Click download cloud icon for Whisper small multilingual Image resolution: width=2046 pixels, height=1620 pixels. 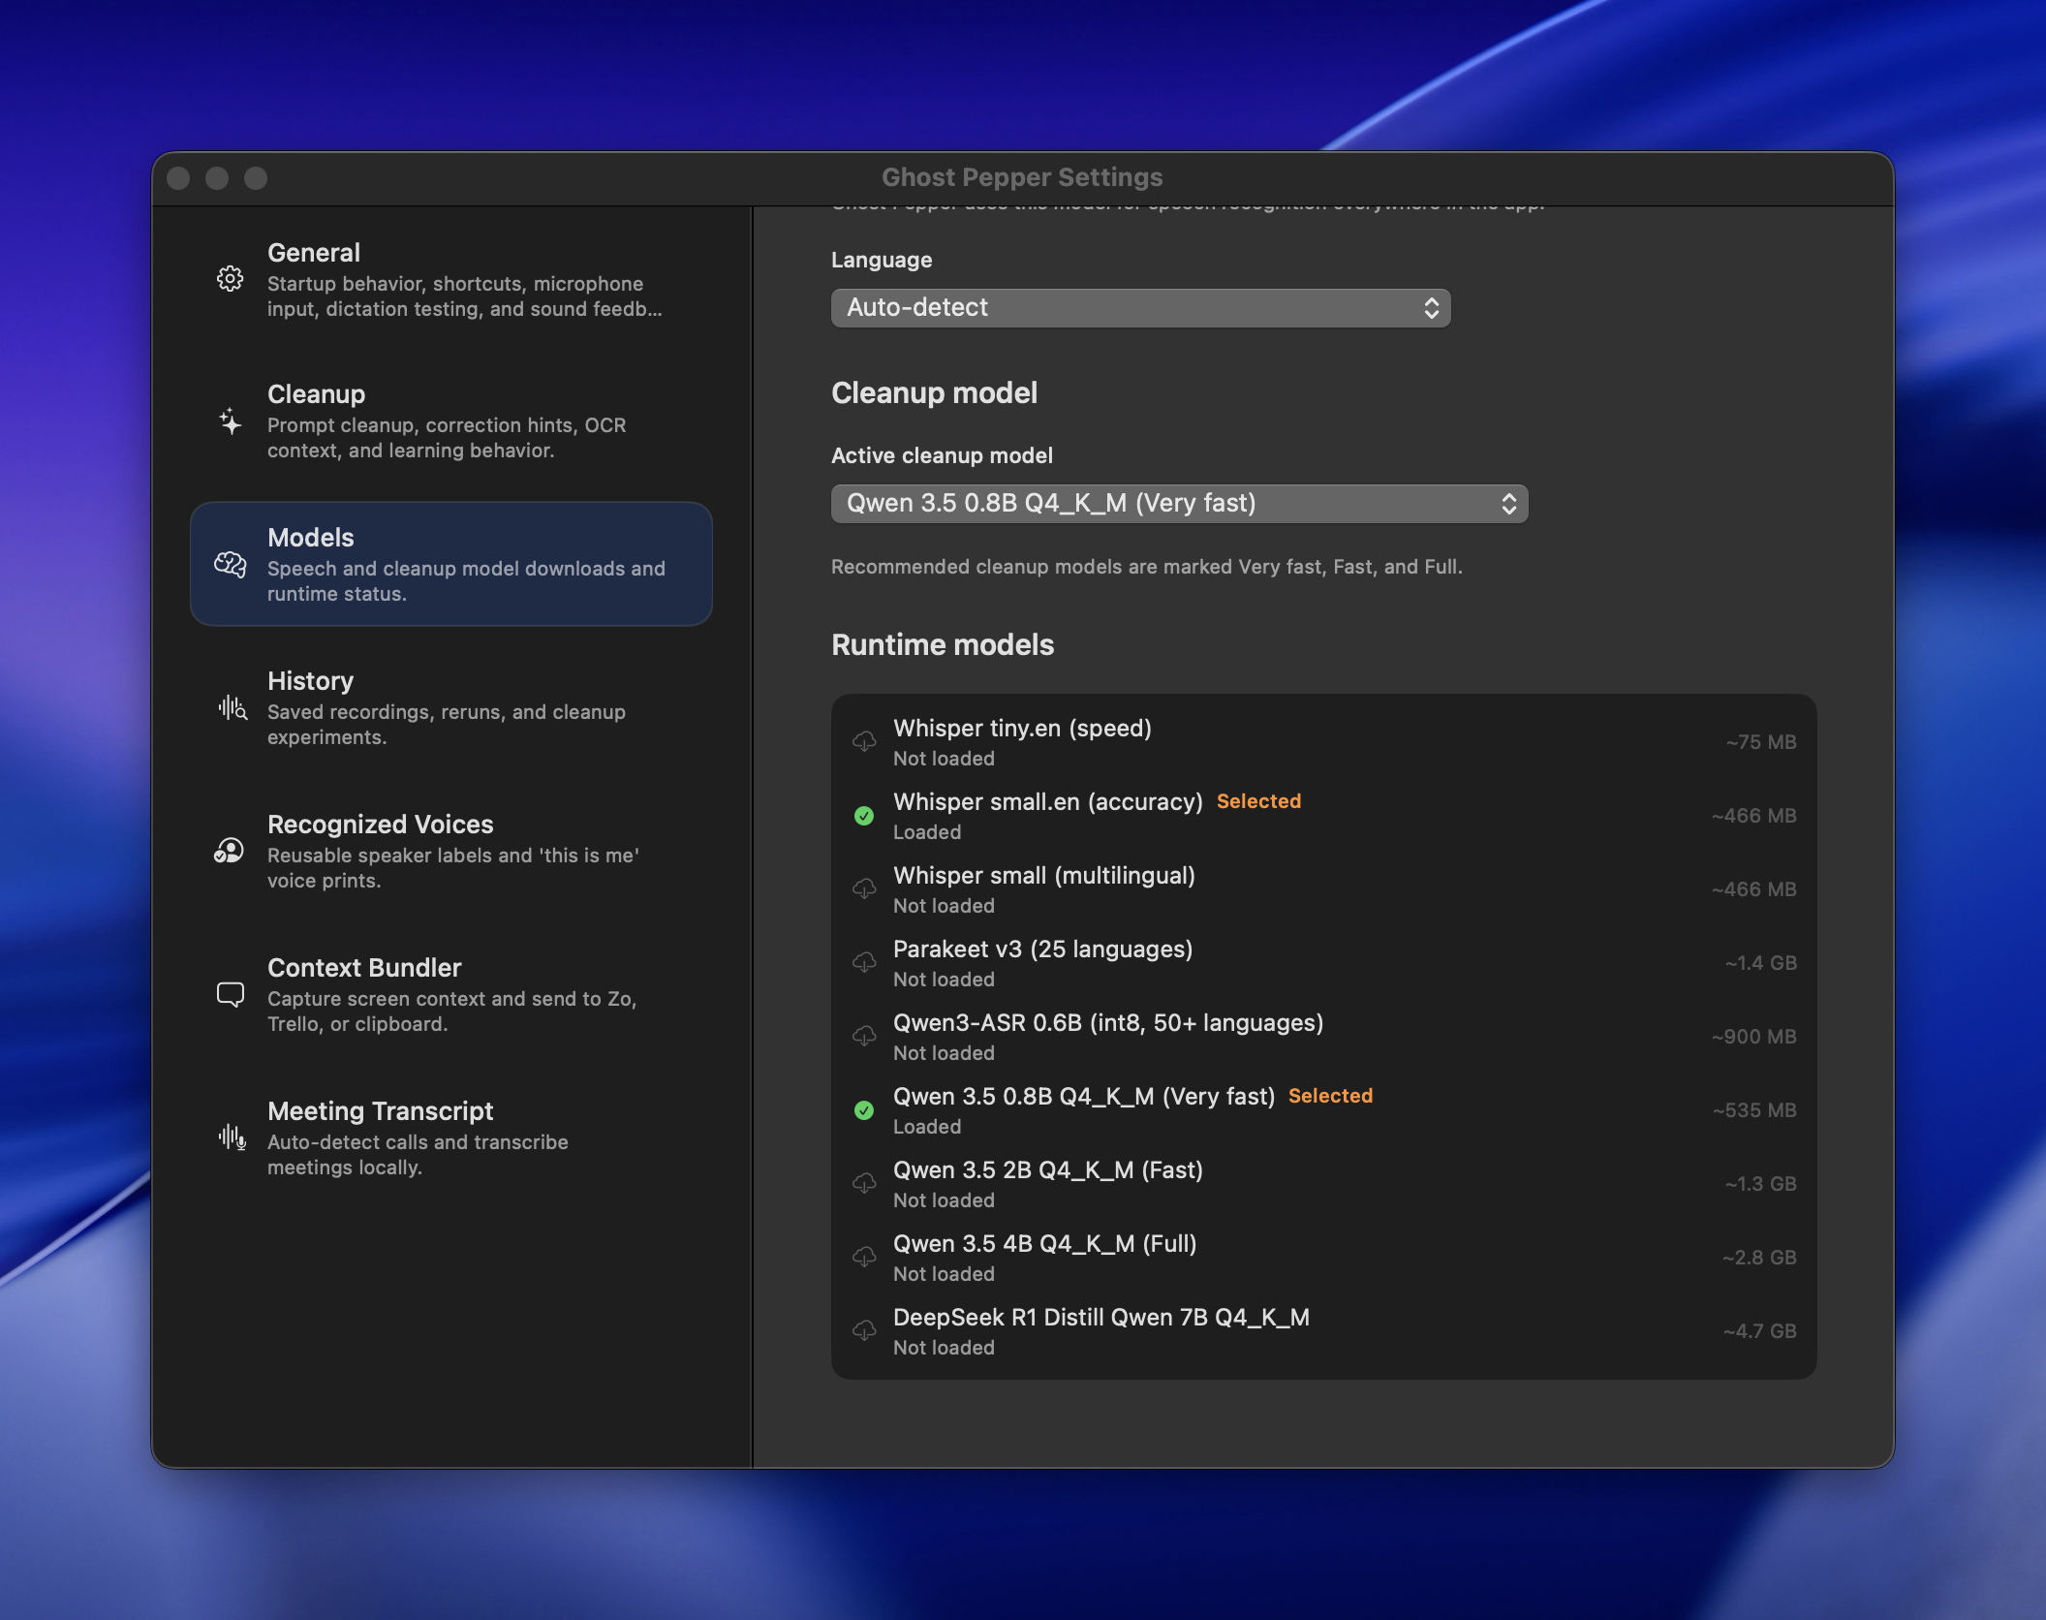pyautogui.click(x=864, y=889)
